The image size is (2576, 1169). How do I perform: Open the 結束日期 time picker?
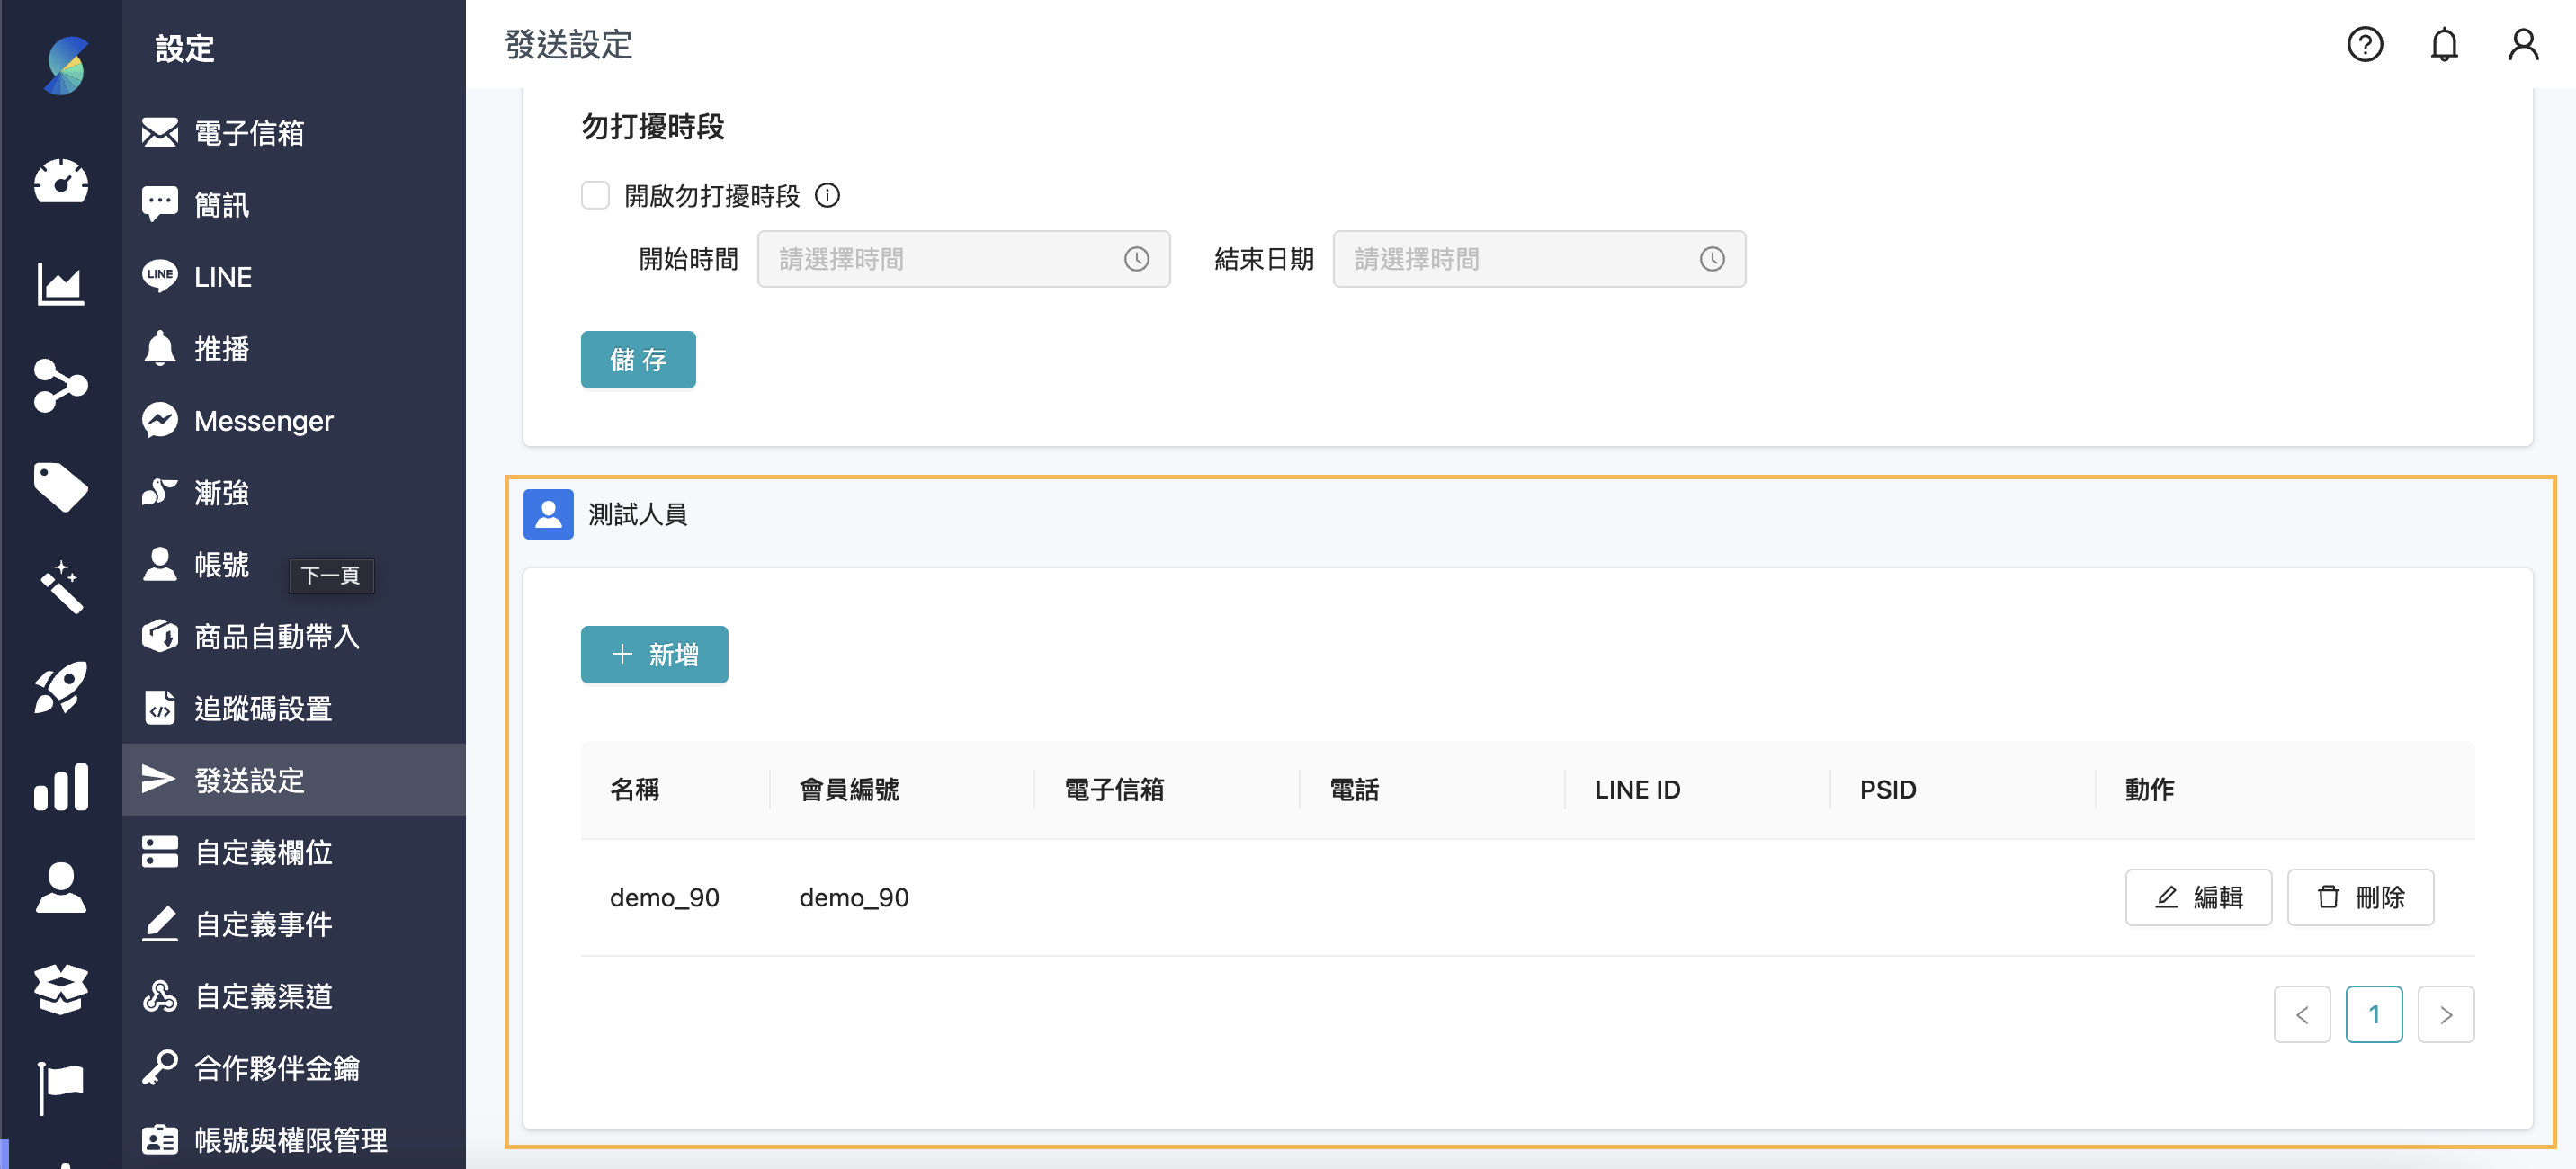1538,259
